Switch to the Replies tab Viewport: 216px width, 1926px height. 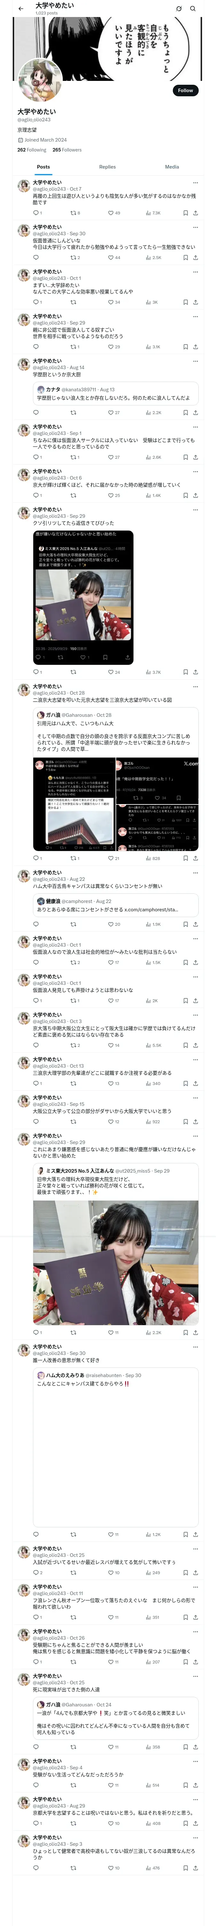107,167
